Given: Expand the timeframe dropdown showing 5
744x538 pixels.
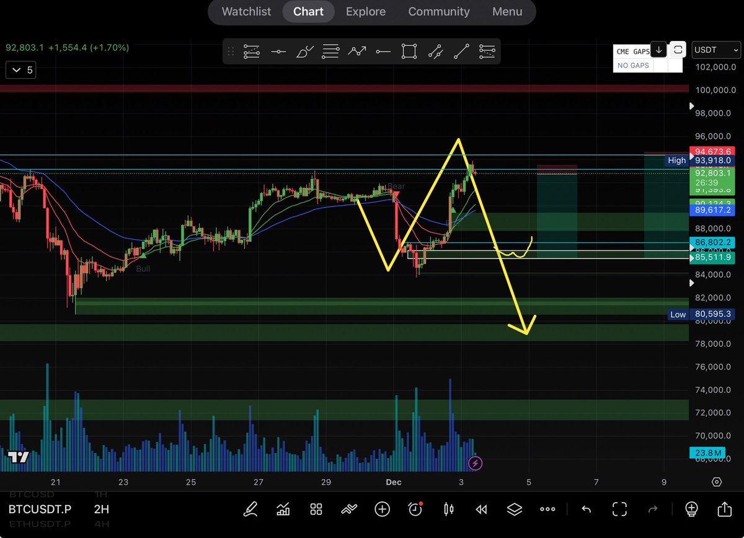Looking at the screenshot, I should click(20, 70).
